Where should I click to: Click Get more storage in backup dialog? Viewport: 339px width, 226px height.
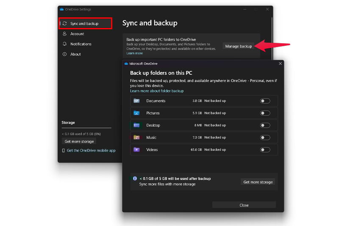click(x=258, y=182)
